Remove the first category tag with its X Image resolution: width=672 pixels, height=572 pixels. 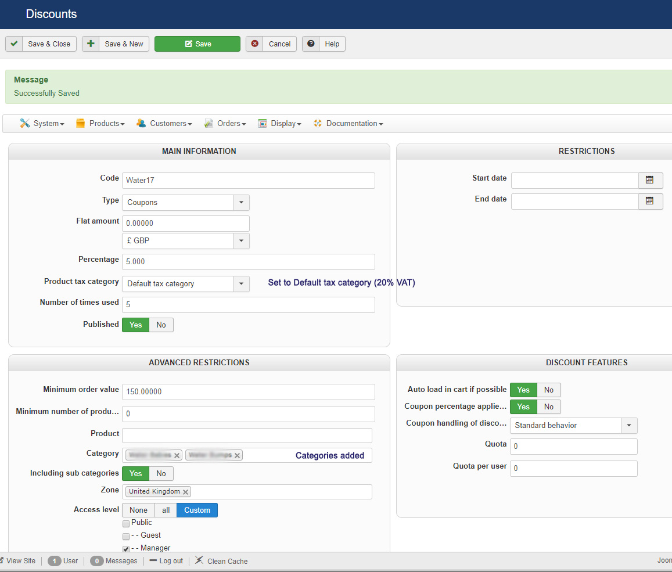177,455
